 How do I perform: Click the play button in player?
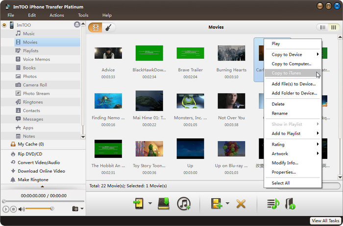click(x=6, y=209)
